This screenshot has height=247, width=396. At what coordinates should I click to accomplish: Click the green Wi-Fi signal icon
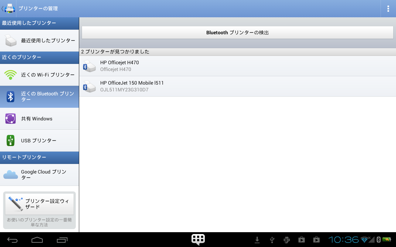click(11, 75)
